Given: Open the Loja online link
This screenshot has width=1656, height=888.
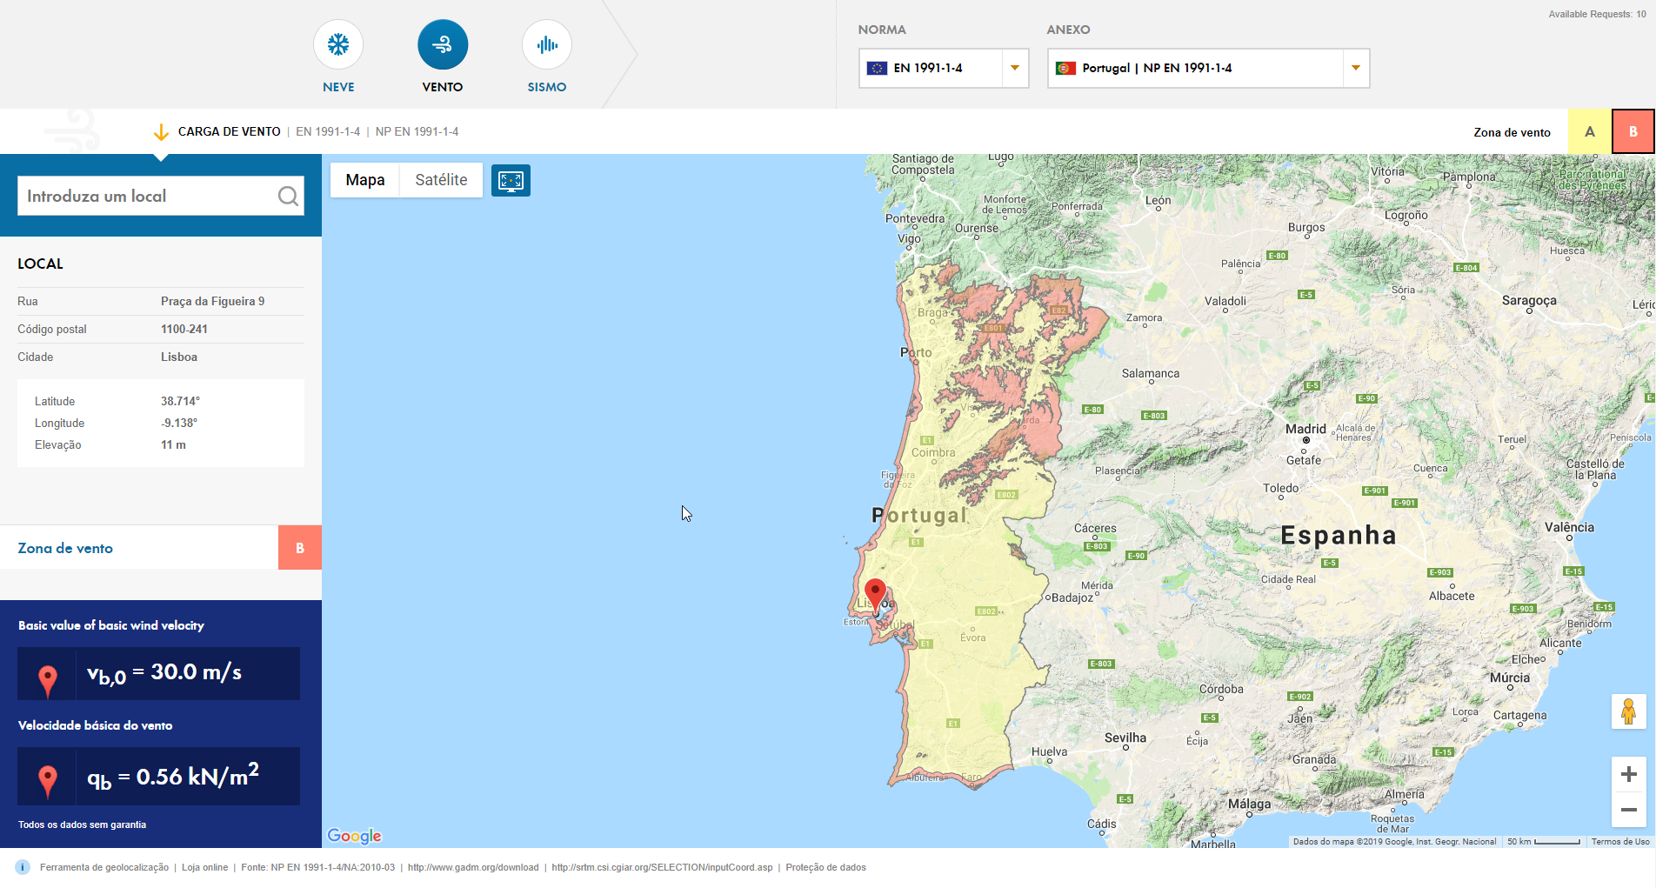Looking at the screenshot, I should [x=204, y=868].
